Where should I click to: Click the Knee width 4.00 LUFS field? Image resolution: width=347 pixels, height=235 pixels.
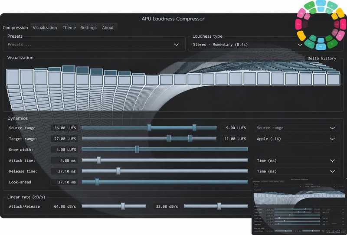click(64, 150)
